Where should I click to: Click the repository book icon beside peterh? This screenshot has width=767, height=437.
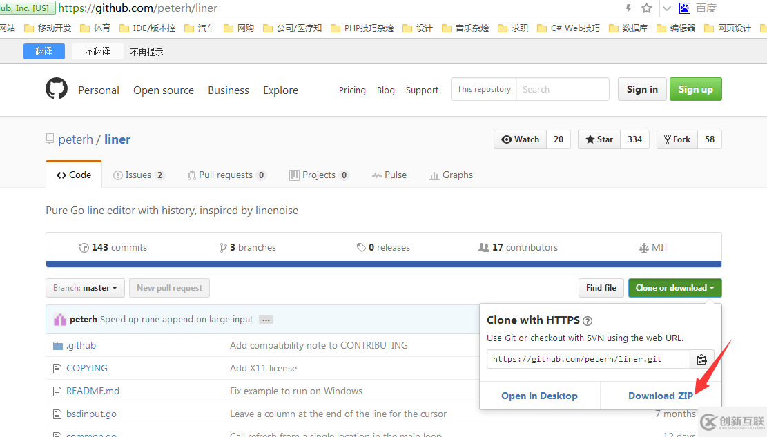tap(50, 139)
